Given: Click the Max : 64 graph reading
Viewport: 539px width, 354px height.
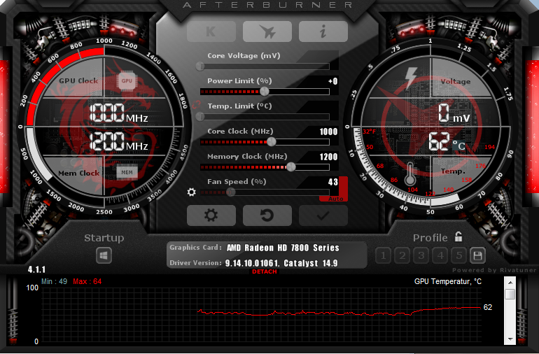Looking at the screenshot, I should point(87,281).
